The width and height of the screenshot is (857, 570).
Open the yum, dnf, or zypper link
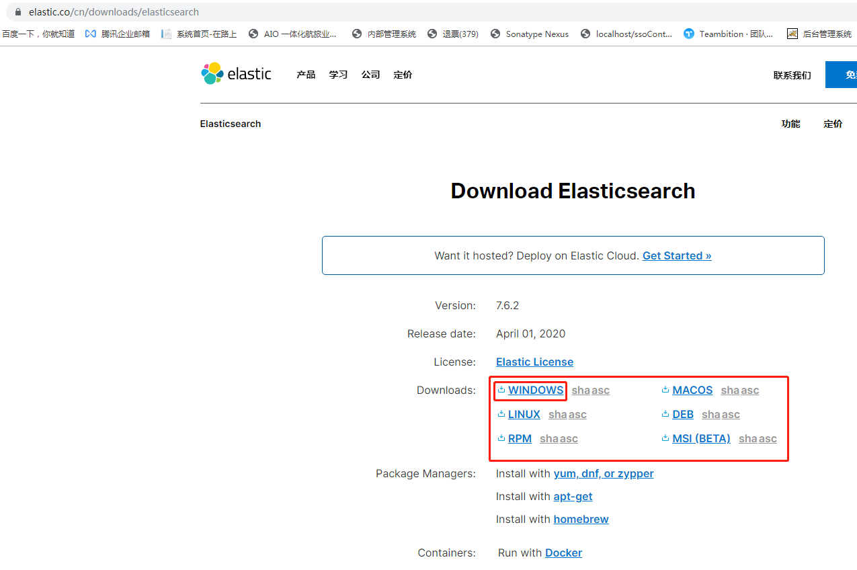604,473
